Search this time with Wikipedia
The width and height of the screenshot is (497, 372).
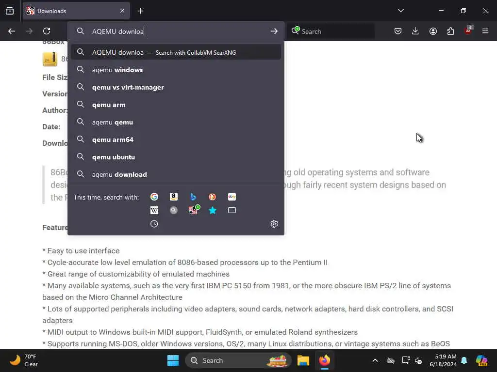(x=154, y=210)
